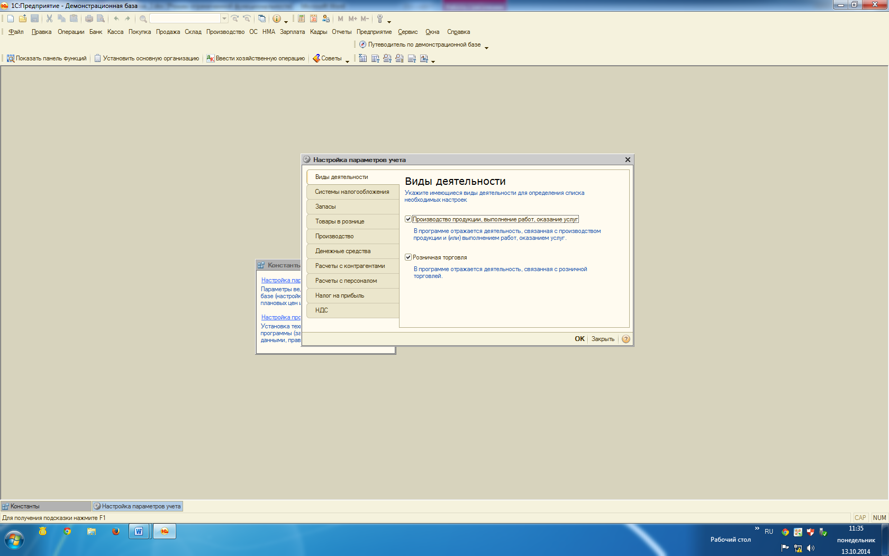Expand the Путеводитель toolbar options arrow

486,47
